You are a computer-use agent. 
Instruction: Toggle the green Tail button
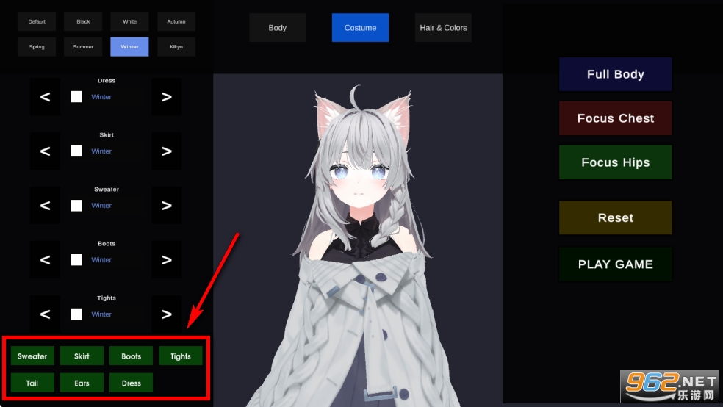point(32,383)
